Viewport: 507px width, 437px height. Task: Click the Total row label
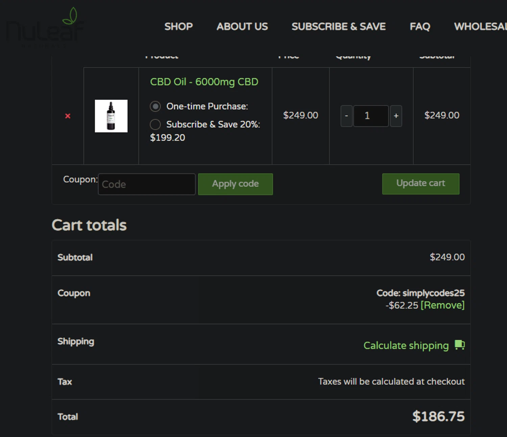tap(68, 417)
